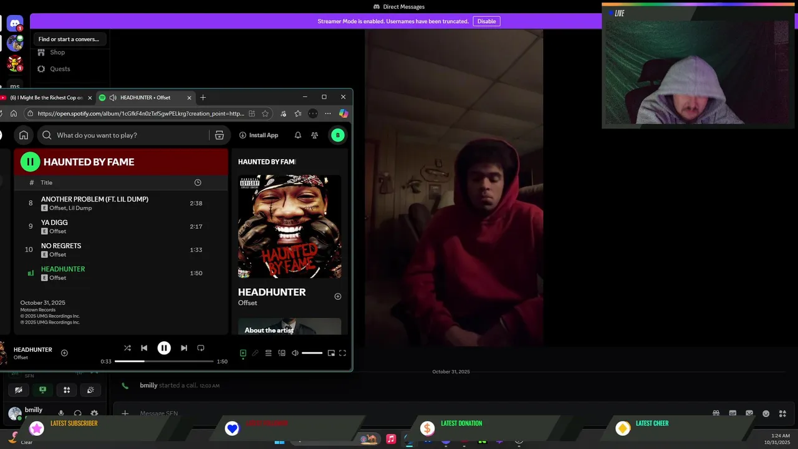Mute the Spotify tab using speaker icon
Screen dimensions: 798x449
point(112,97)
